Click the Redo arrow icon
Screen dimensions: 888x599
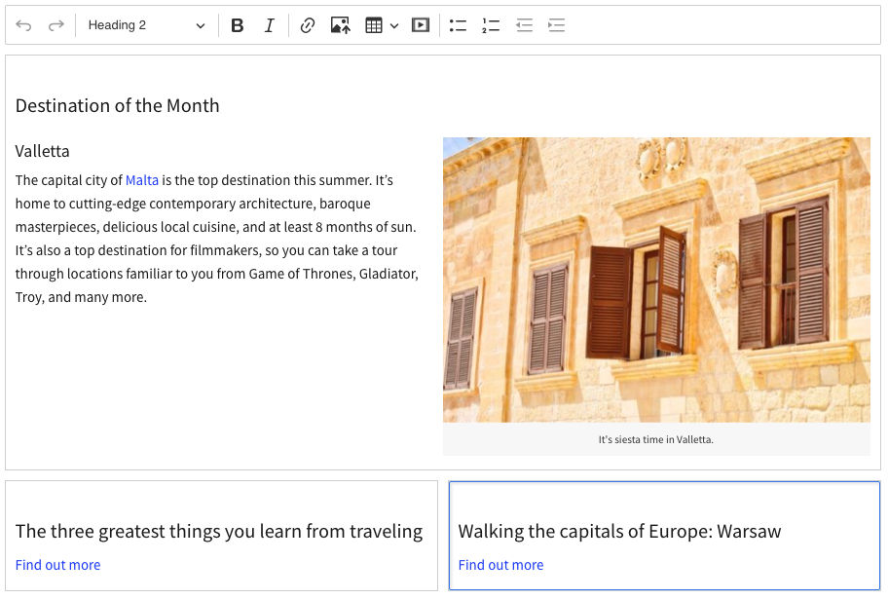click(56, 25)
